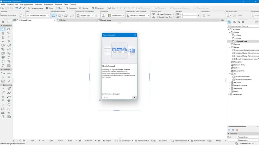Click the Redo arrow icon
Screen dimensions: 259x145
[11, 8]
